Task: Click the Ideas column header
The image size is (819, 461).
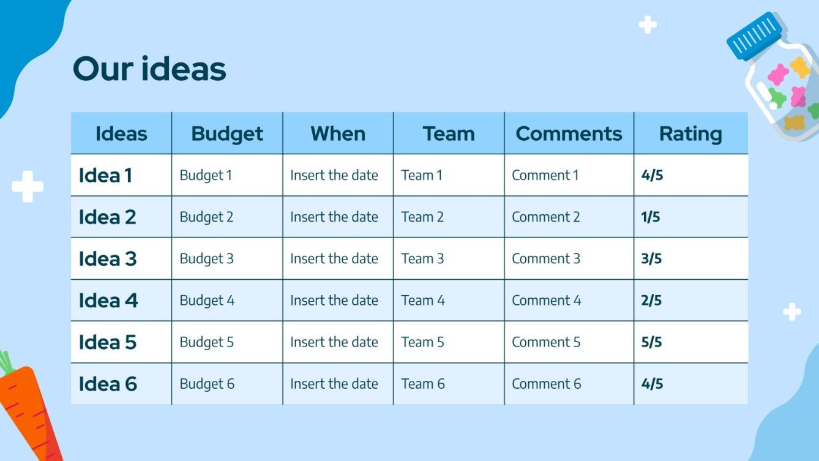Action: (121, 133)
